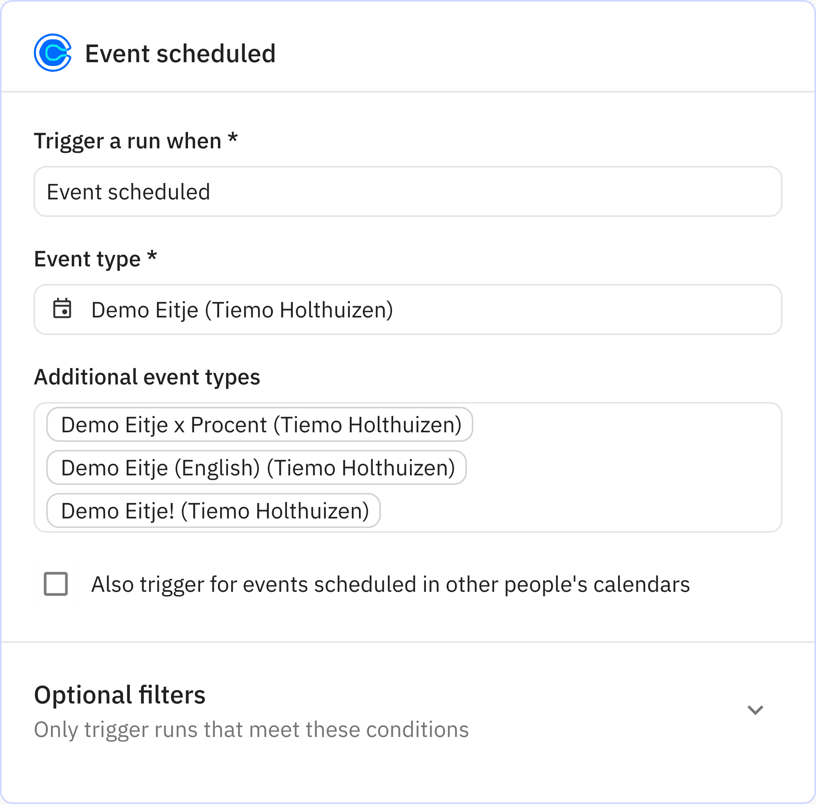
Task: Open the Event type dropdown showing Demo Eitje
Action: (x=408, y=309)
